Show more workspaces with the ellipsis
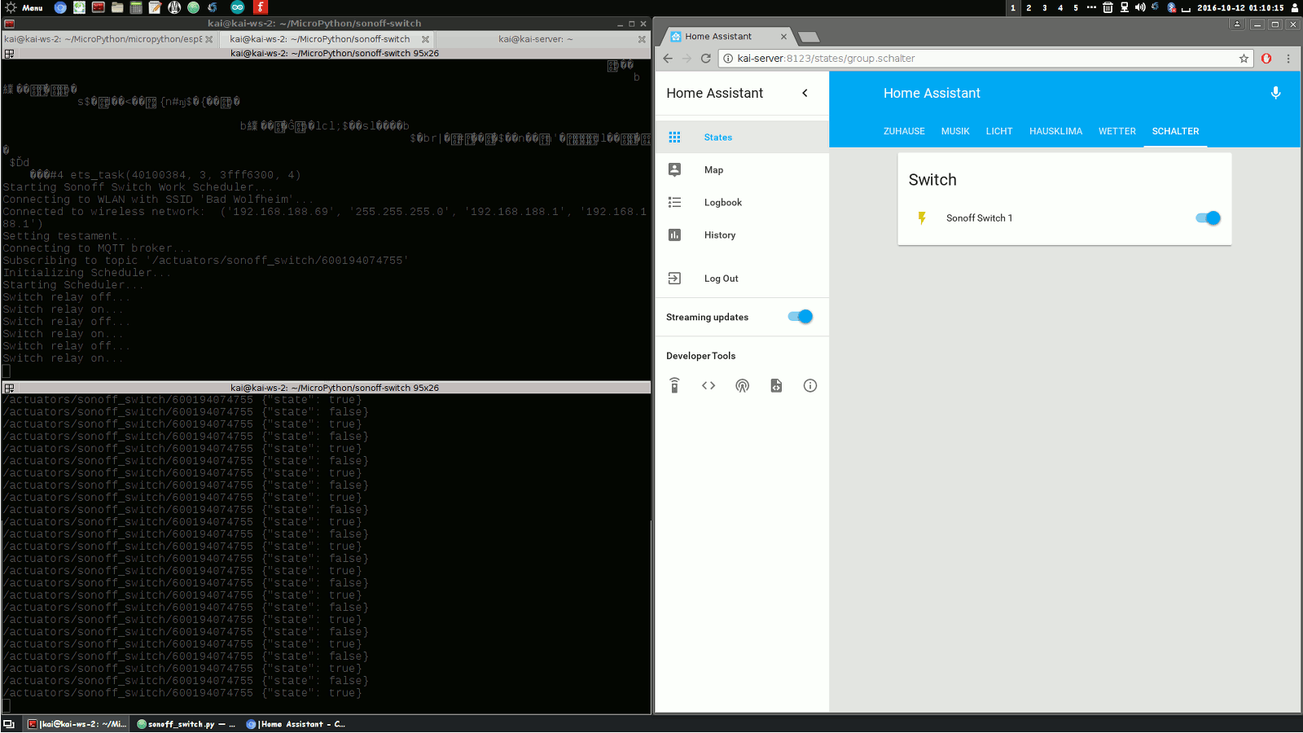Viewport: 1303px width, 733px height. click(x=1091, y=7)
